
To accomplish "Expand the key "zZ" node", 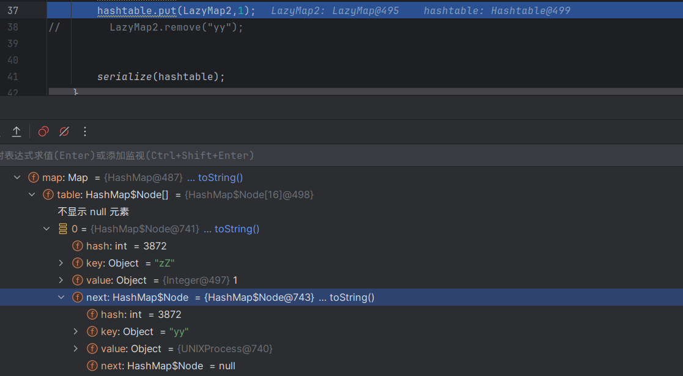I will [x=61, y=263].
